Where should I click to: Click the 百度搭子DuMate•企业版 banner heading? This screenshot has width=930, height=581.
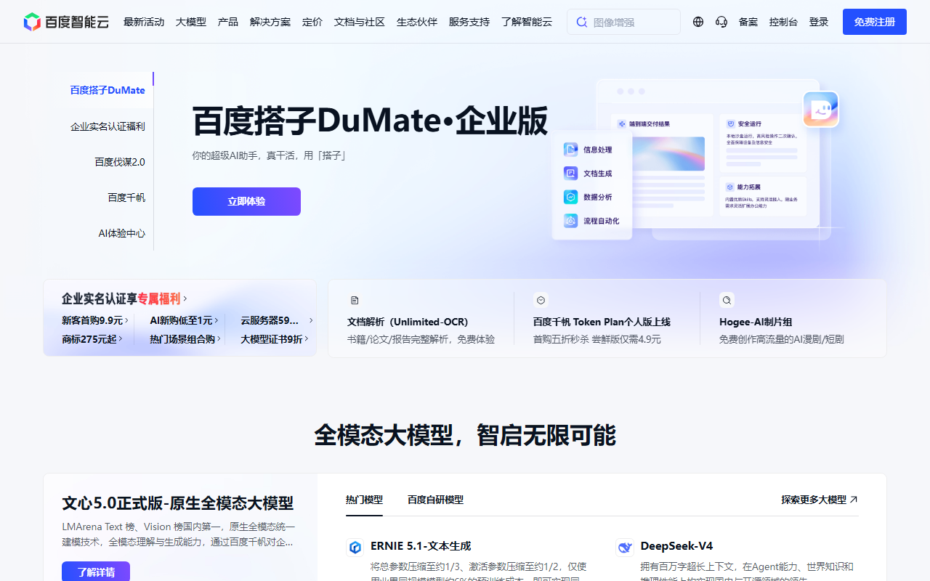click(370, 121)
